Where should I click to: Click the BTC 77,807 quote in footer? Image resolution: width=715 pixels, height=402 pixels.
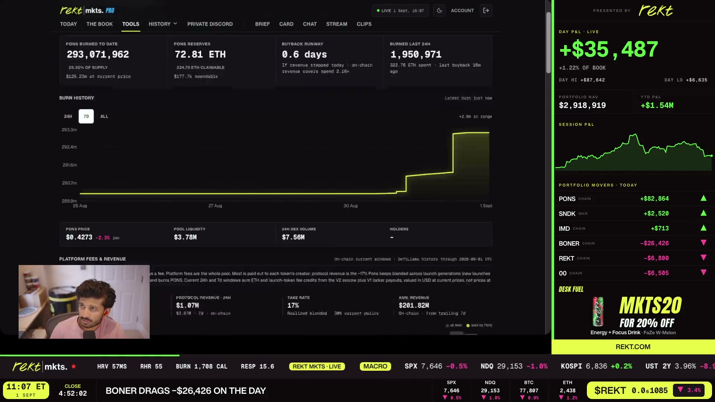tap(529, 390)
